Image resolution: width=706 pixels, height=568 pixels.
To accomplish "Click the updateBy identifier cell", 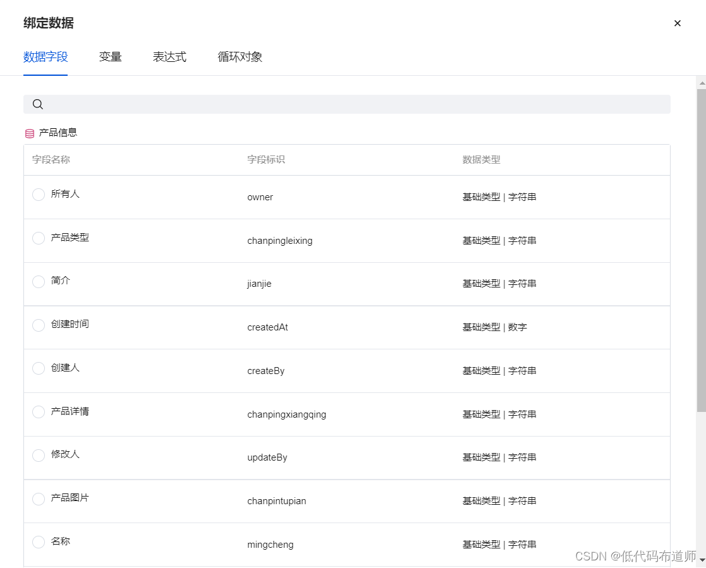I will pos(267,457).
